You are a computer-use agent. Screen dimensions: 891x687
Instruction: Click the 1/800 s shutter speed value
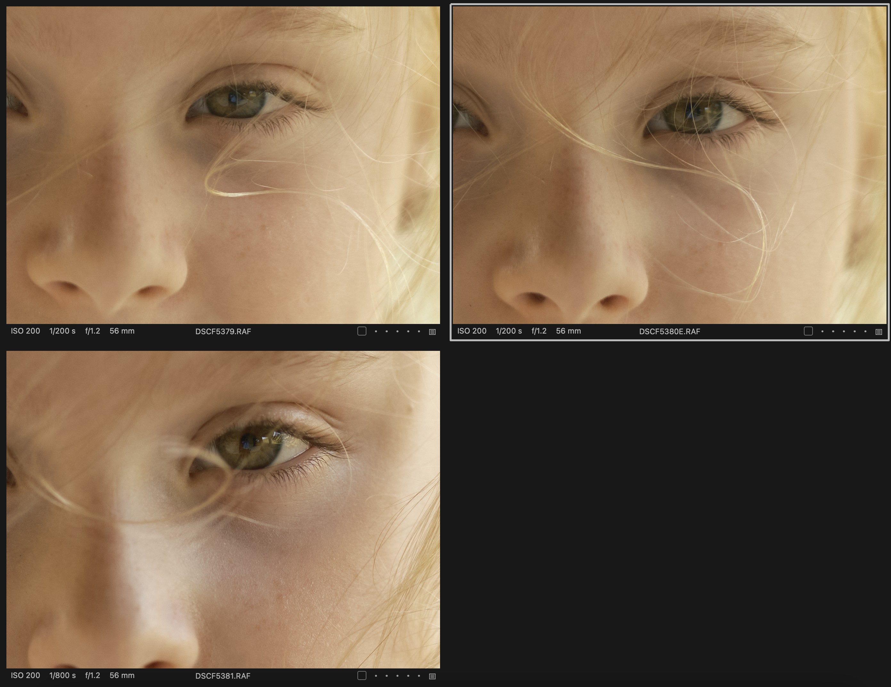pyautogui.click(x=62, y=675)
